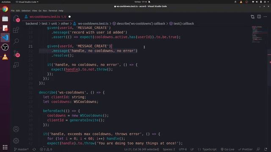Open Activities overview
Screen dimensions: 271x152
(6, 2)
